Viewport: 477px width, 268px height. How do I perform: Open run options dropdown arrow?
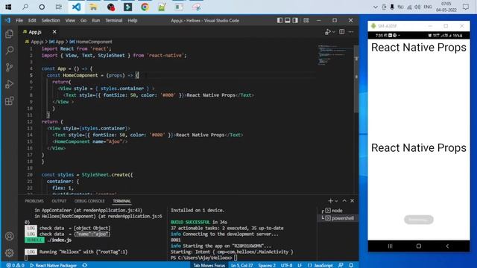(334, 32)
